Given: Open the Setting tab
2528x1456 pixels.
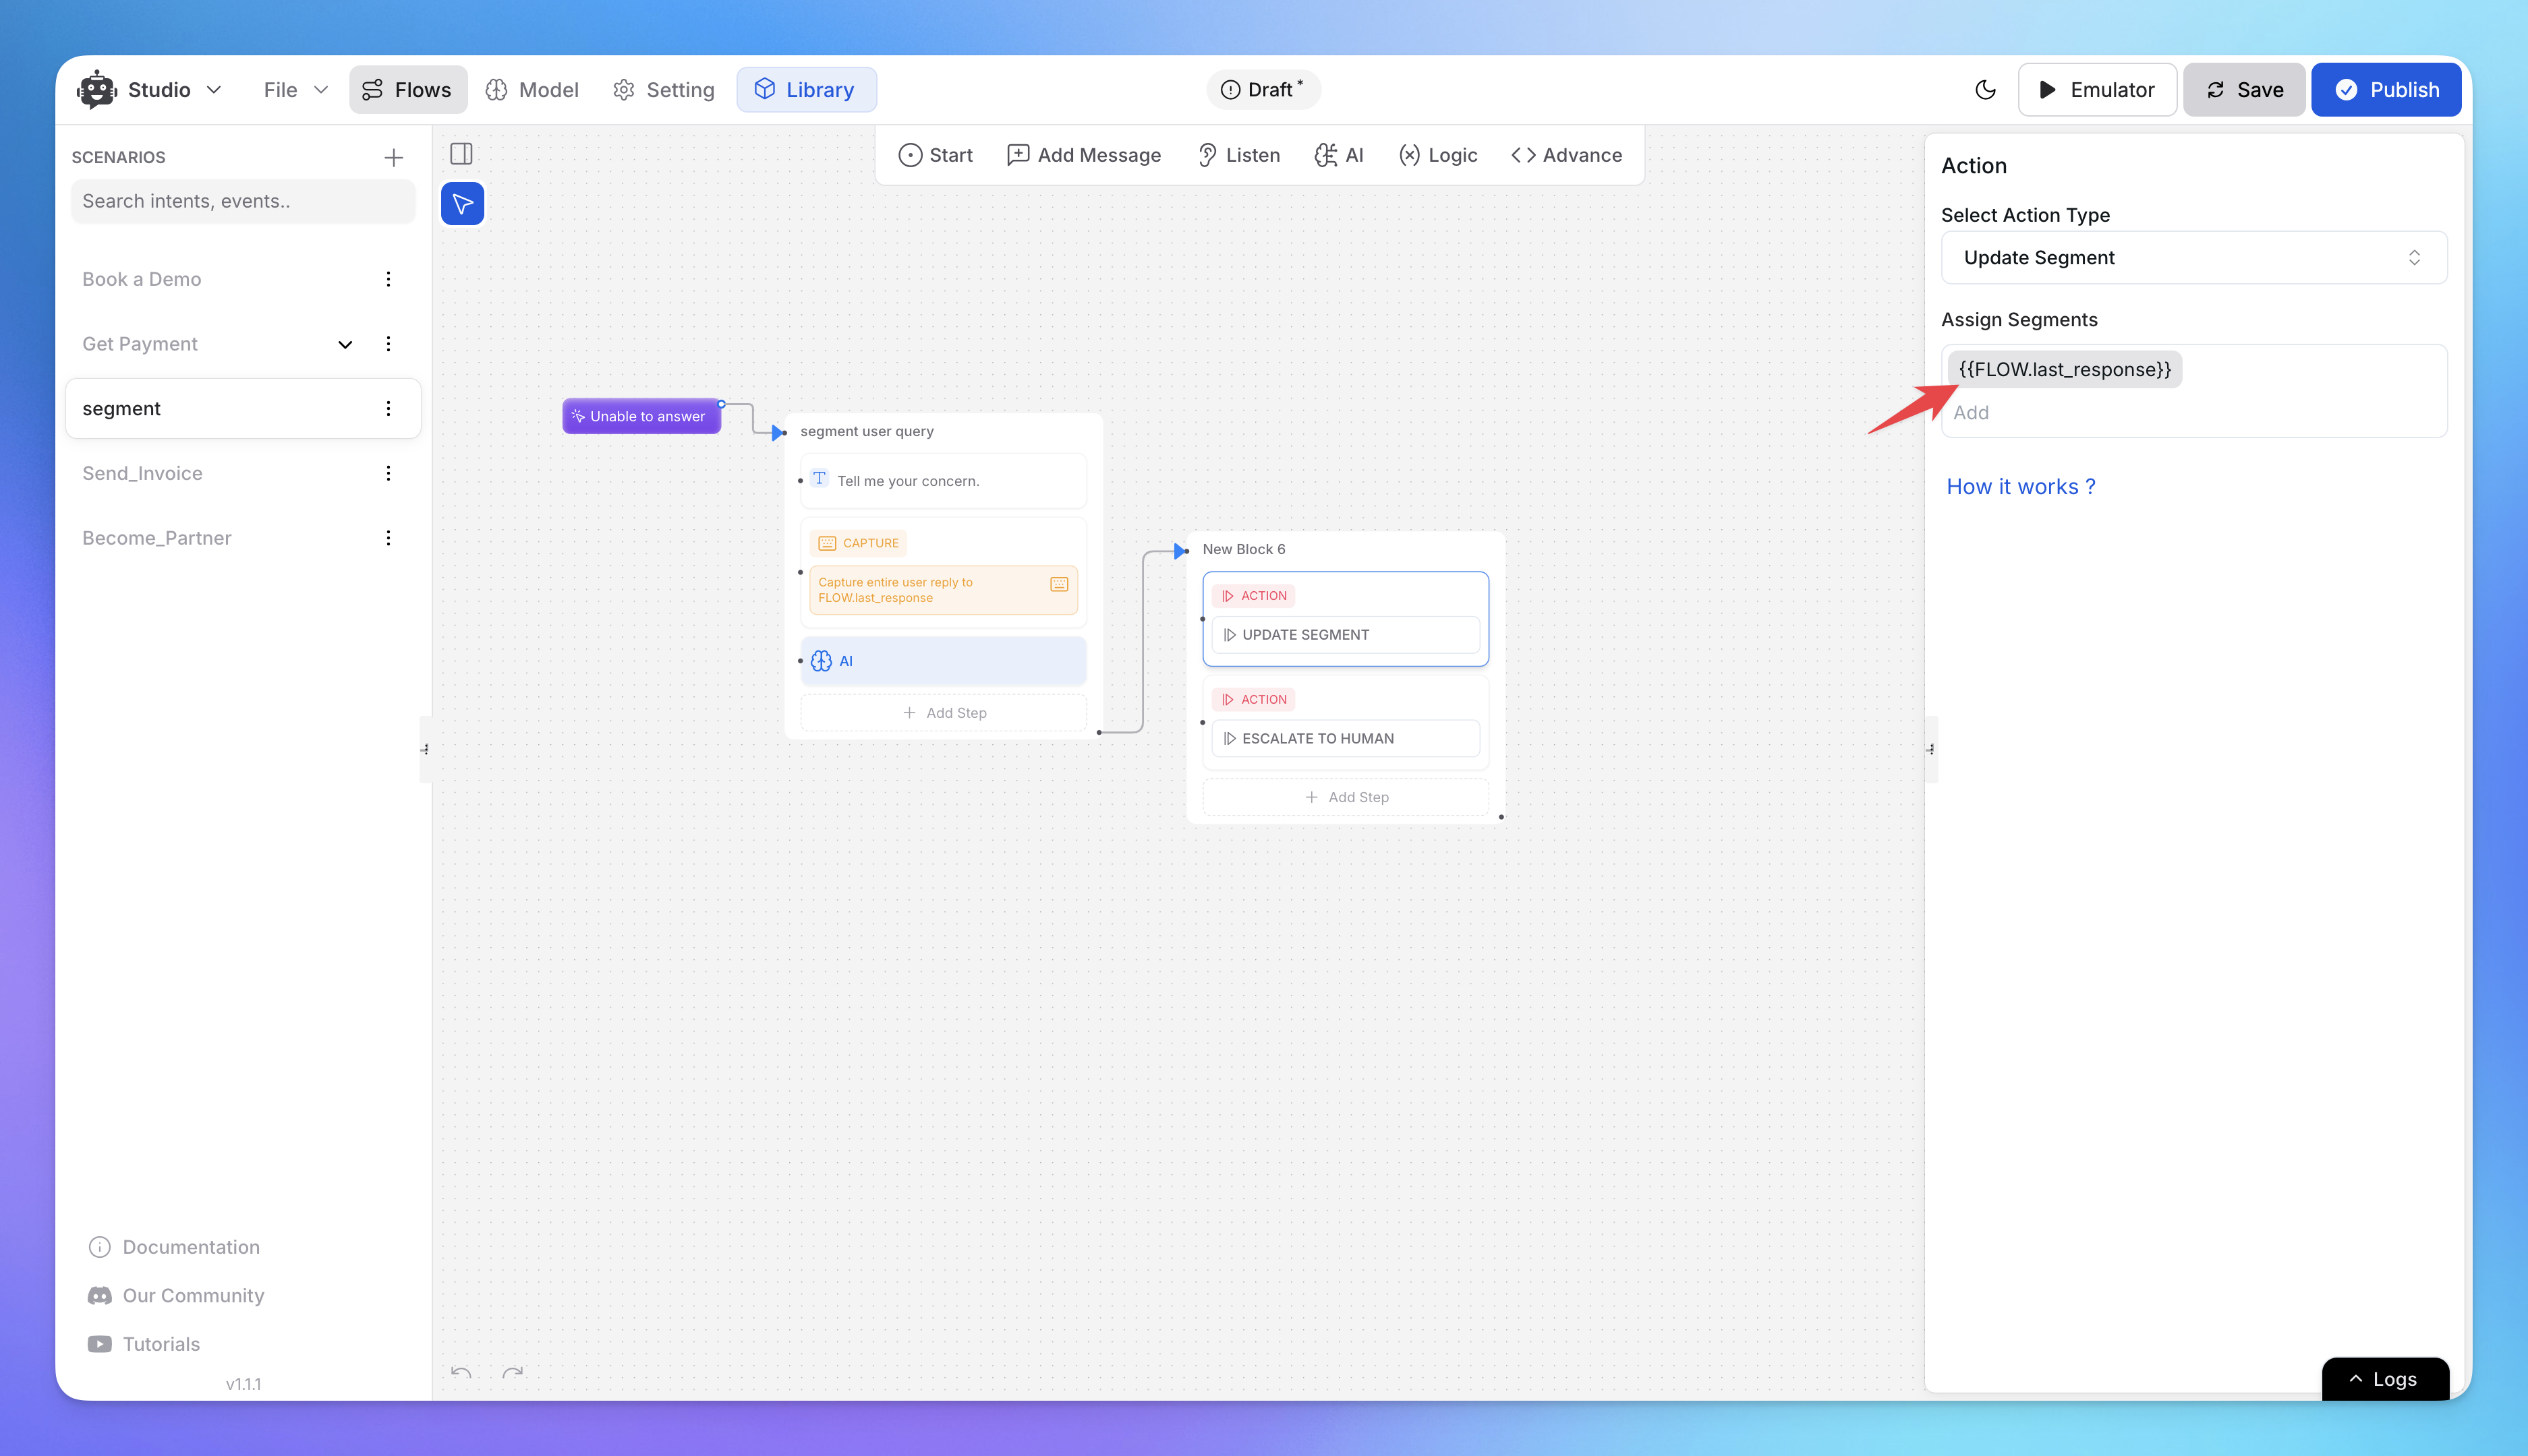Looking at the screenshot, I should pyautogui.click(x=664, y=90).
